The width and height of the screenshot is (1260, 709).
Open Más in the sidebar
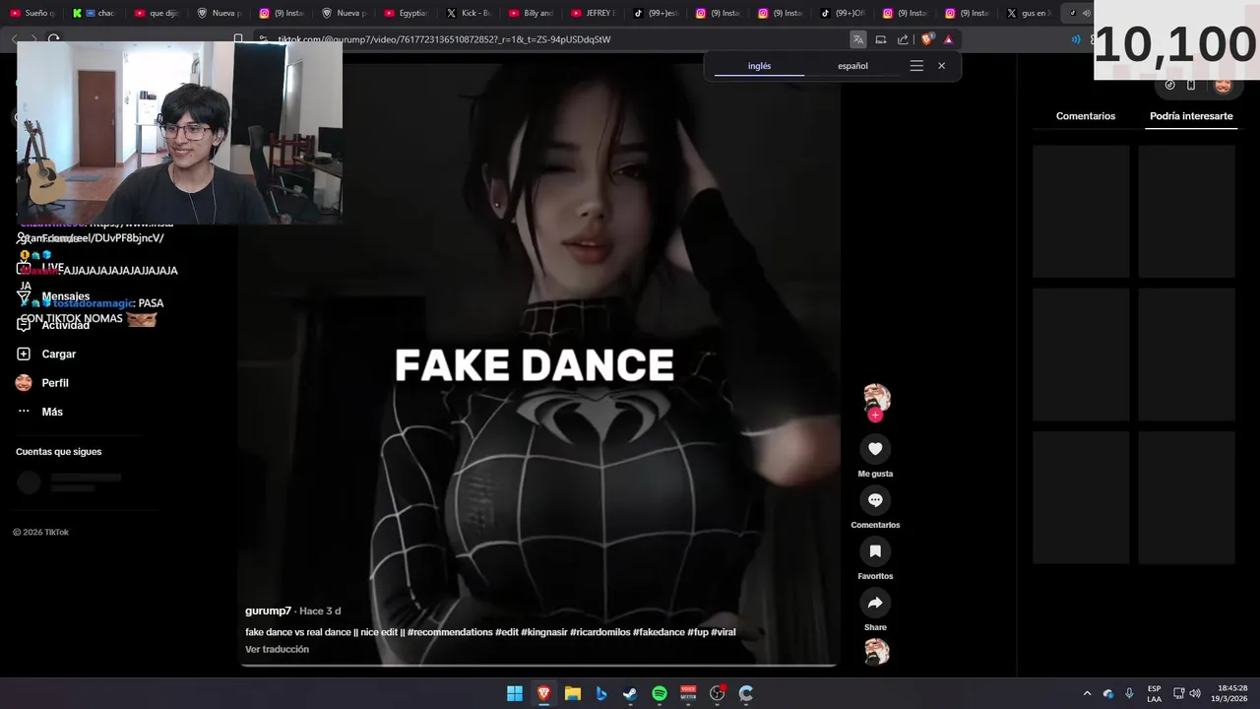coord(39,412)
